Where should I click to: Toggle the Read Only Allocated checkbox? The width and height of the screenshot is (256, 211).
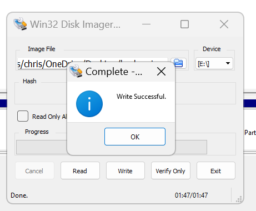click(x=23, y=116)
